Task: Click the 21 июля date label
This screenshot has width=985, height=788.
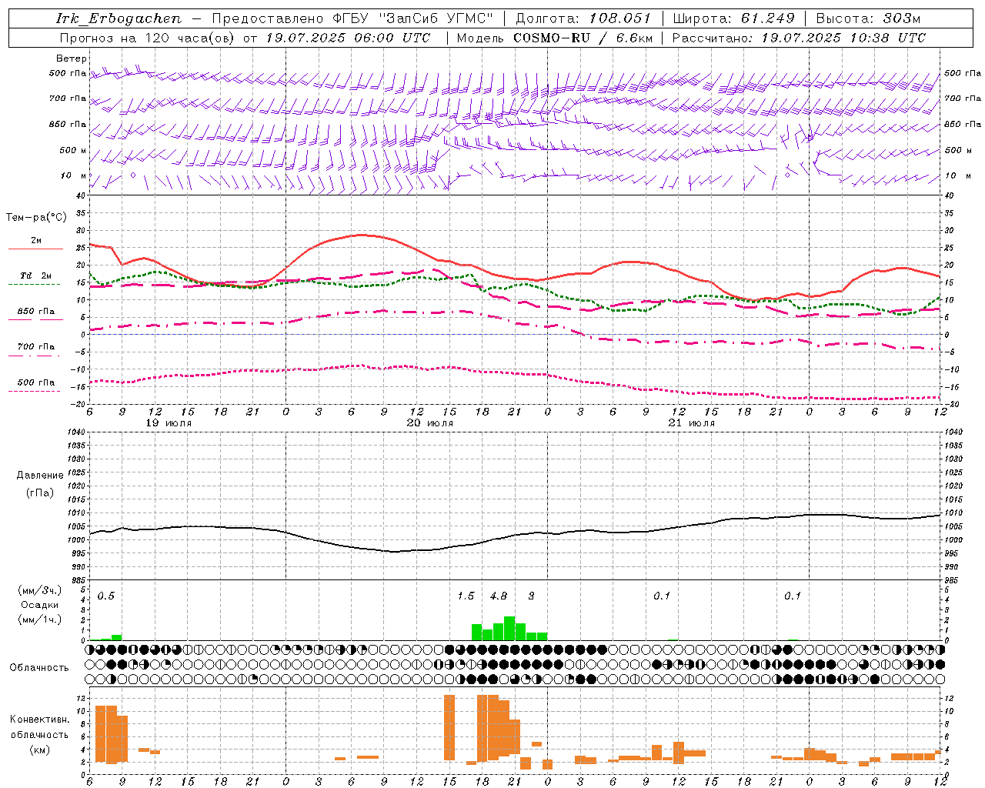Action: click(x=692, y=423)
